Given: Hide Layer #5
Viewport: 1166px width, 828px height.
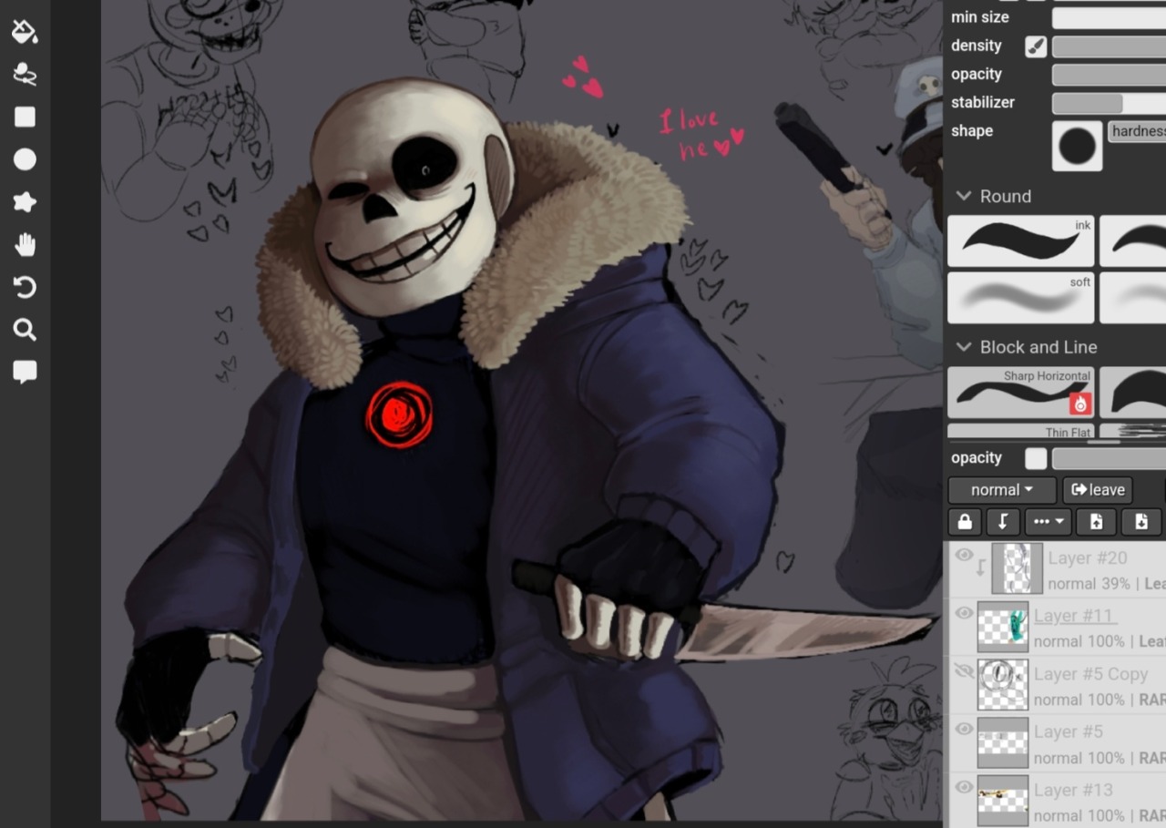Looking at the screenshot, I should 964,730.
